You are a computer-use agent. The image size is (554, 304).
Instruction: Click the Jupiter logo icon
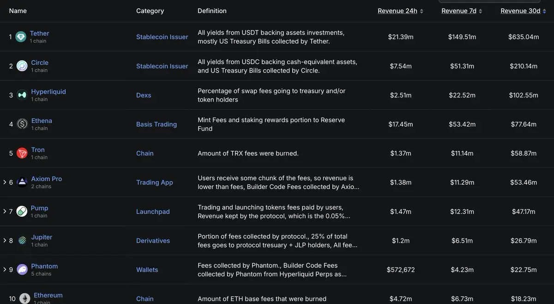tap(22, 241)
